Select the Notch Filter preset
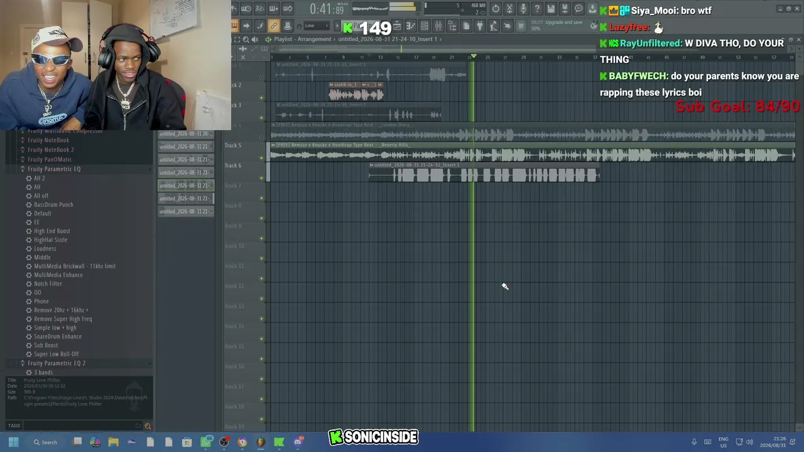 coord(48,284)
